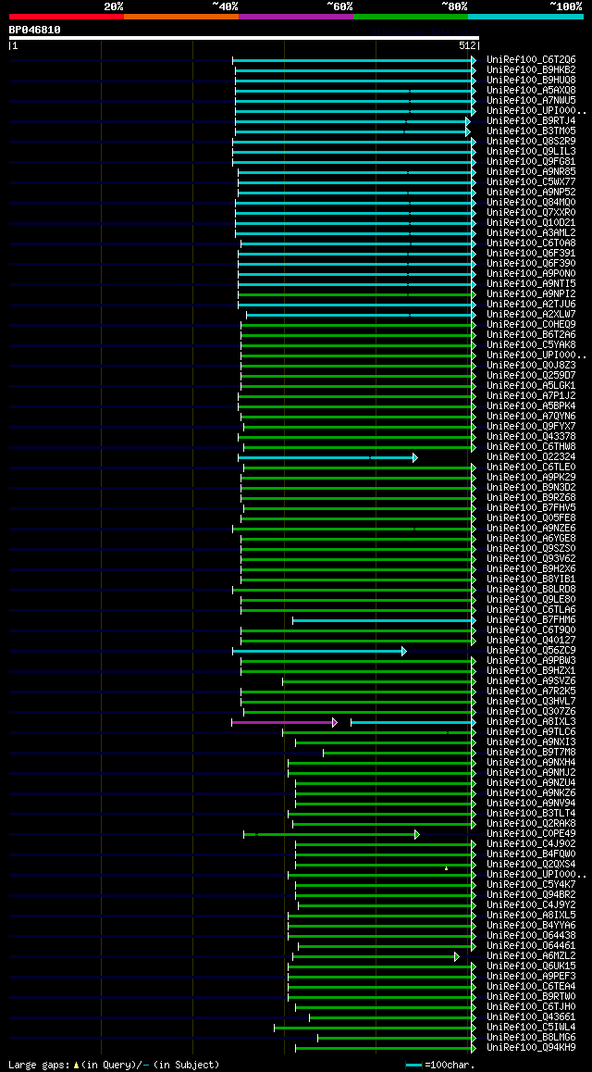Open hit UniRef100_A5AXQ8
This screenshot has width=592, height=1072.
point(531,90)
